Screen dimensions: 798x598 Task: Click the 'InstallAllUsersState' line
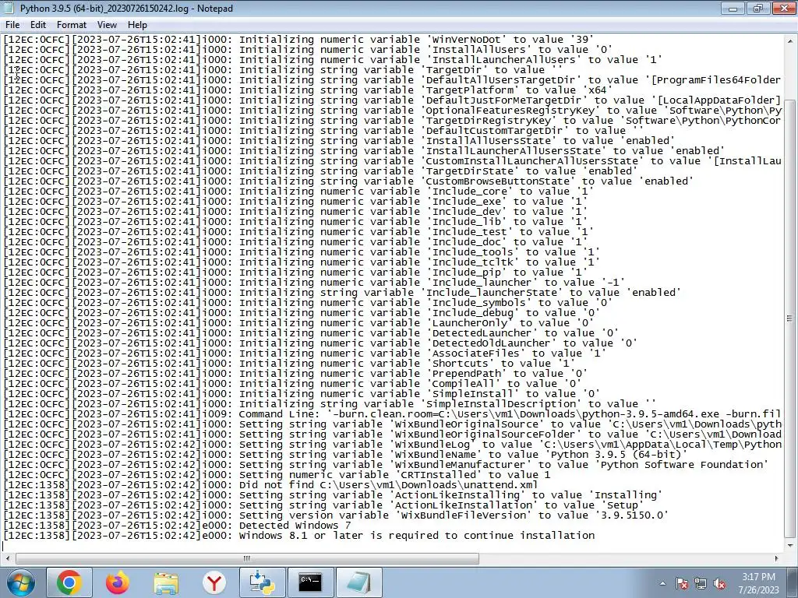tap(339, 140)
